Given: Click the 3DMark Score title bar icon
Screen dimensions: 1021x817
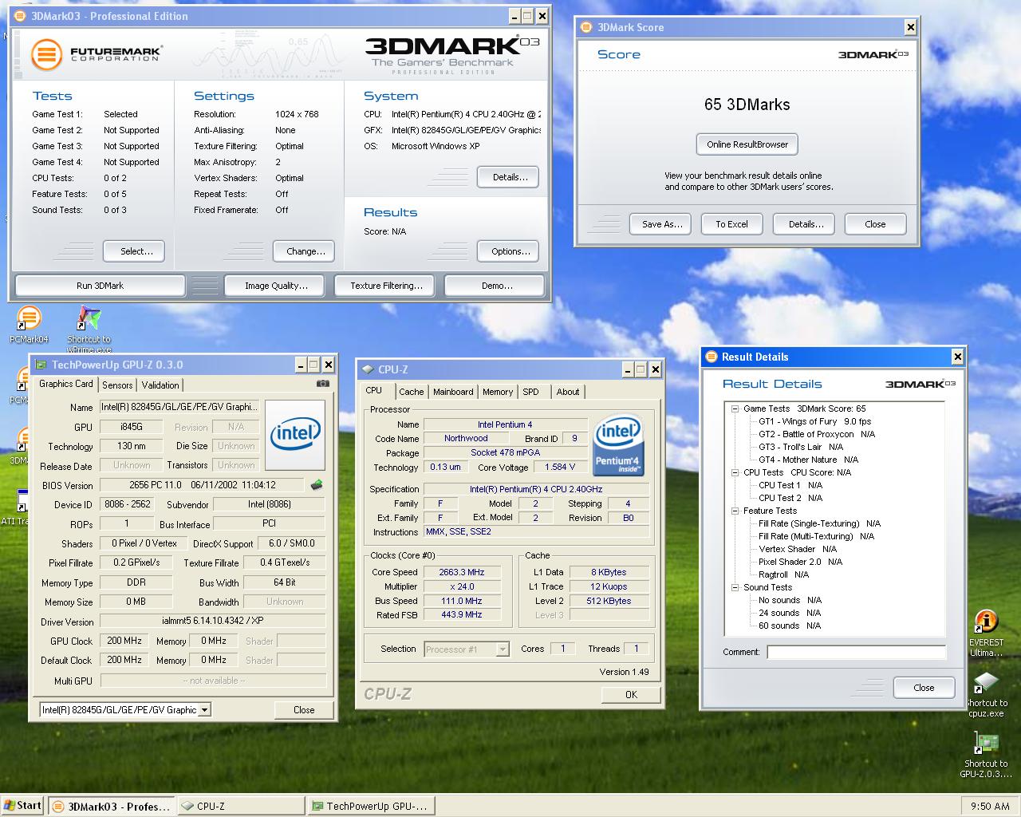Looking at the screenshot, I should pyautogui.click(x=586, y=27).
